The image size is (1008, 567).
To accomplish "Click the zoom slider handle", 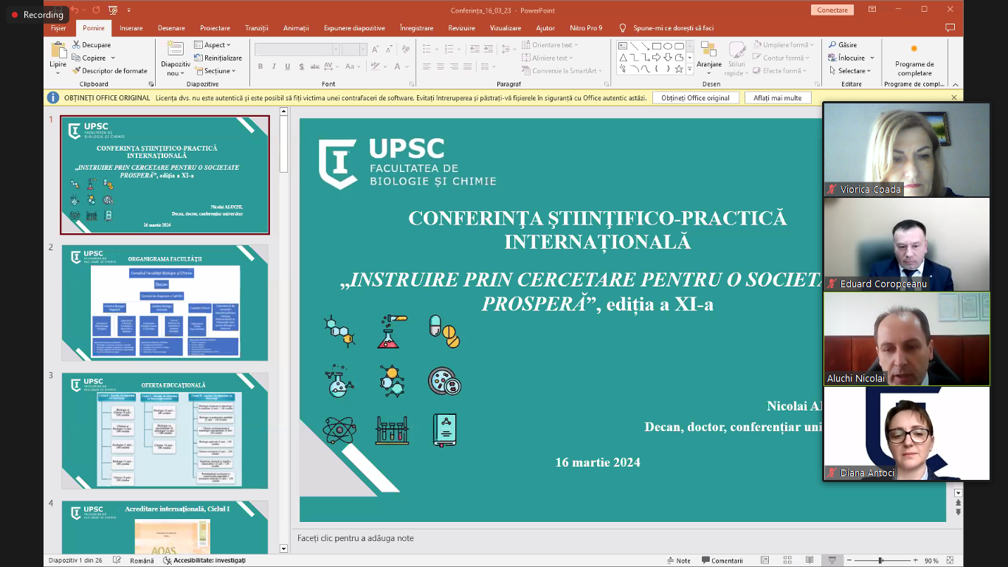I will click(880, 560).
